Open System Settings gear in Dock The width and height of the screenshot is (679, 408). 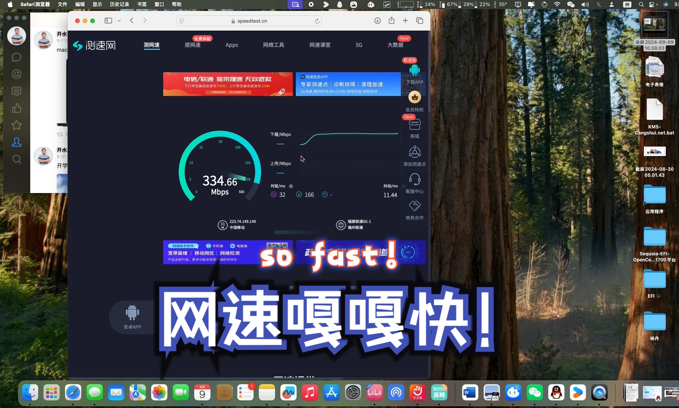tap(353, 393)
